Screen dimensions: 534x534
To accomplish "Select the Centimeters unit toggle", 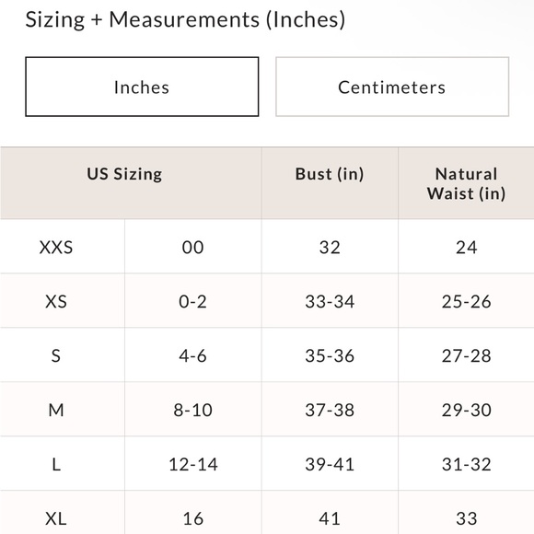I will (392, 87).
